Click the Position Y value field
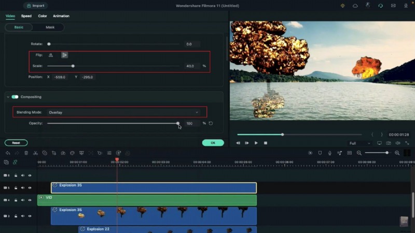This screenshot has width=415, height=233. (x=87, y=77)
